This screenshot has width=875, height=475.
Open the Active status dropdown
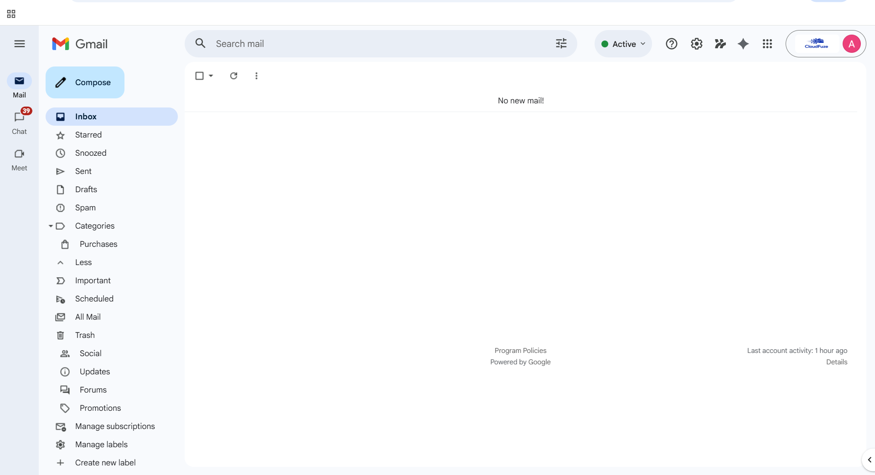(x=623, y=44)
